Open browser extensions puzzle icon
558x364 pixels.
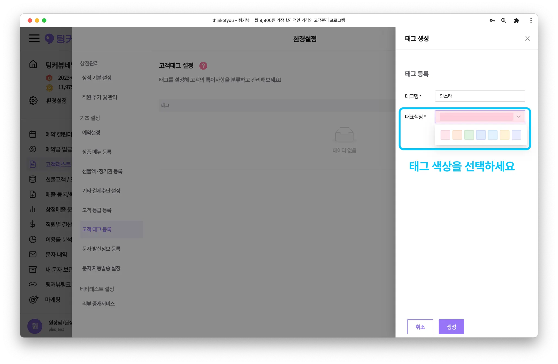(517, 20)
